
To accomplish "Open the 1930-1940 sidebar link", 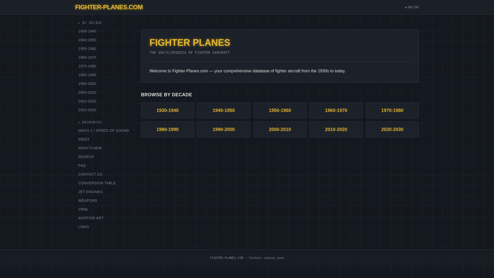I will pyautogui.click(x=87, y=31).
